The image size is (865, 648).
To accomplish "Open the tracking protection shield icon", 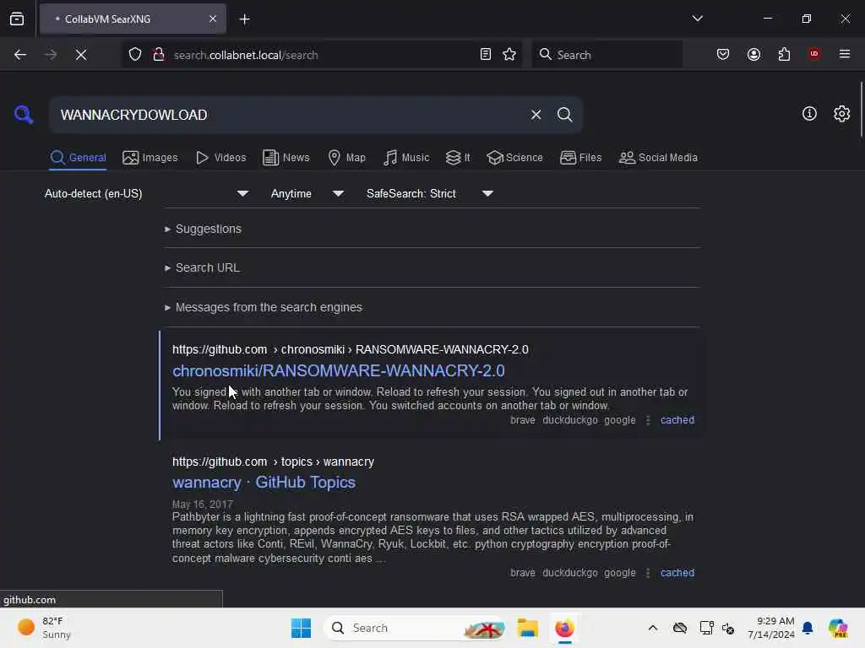I will [135, 55].
